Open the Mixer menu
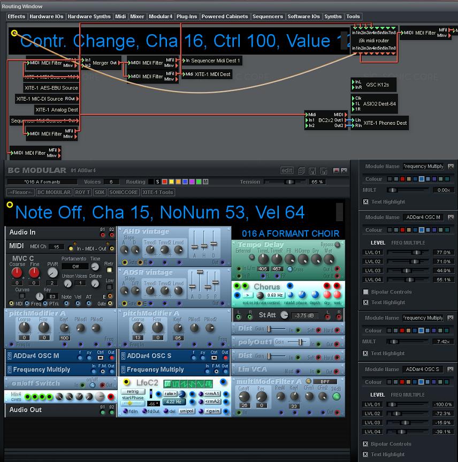 (x=137, y=17)
